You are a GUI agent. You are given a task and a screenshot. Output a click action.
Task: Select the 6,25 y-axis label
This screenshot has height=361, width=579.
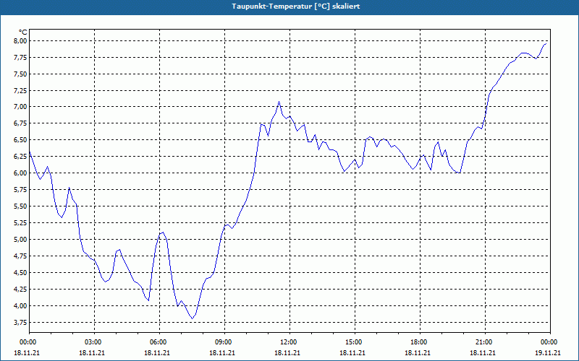point(21,157)
